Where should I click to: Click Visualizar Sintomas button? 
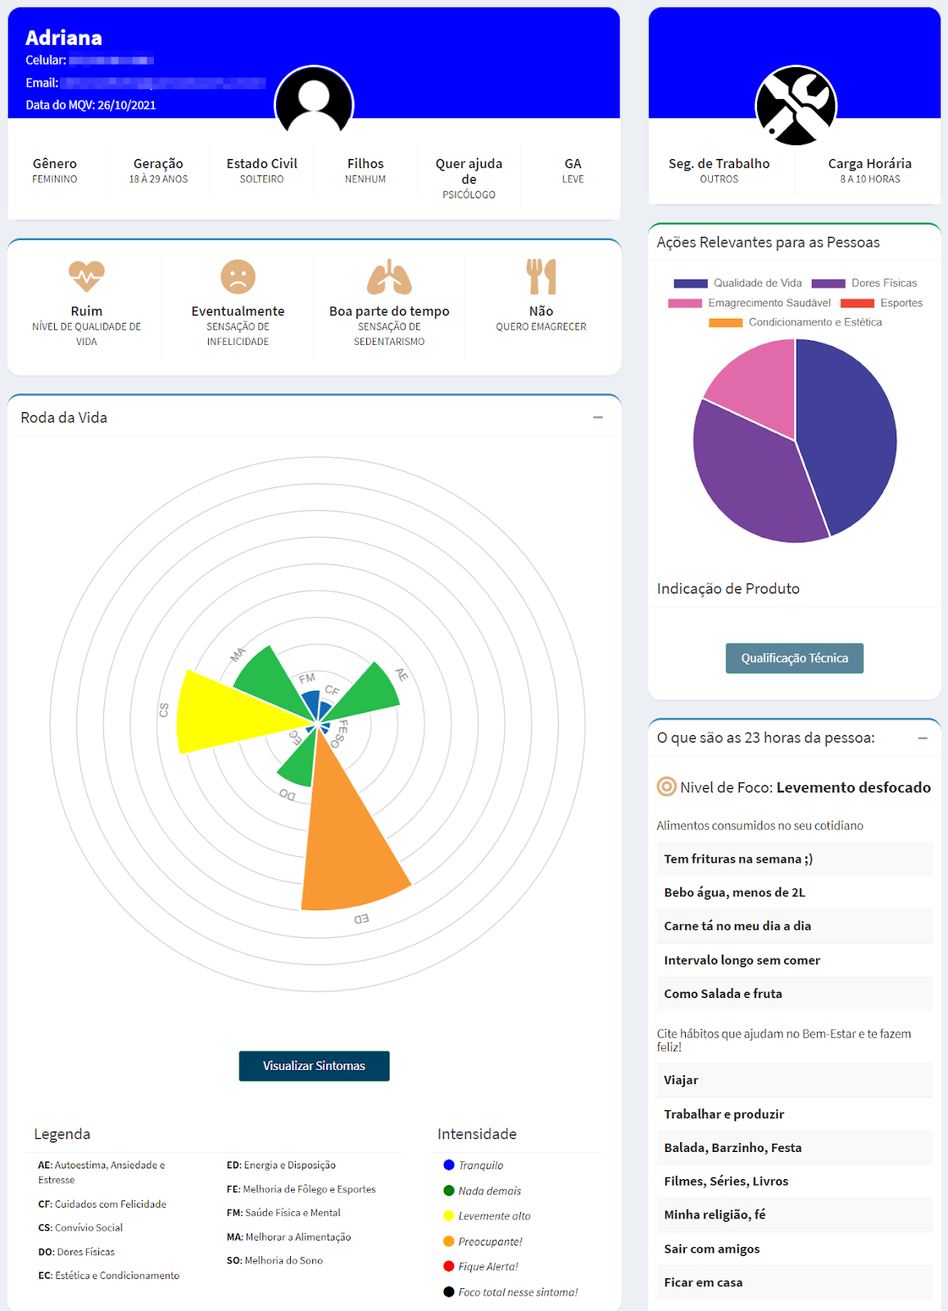[x=314, y=1066]
